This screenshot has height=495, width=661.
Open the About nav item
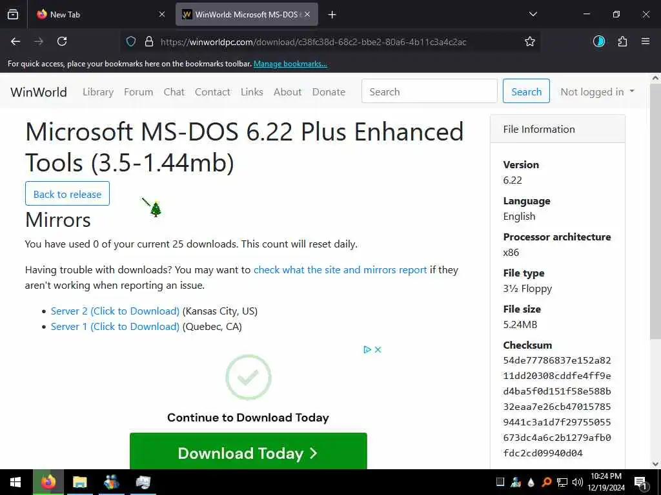pyautogui.click(x=287, y=92)
